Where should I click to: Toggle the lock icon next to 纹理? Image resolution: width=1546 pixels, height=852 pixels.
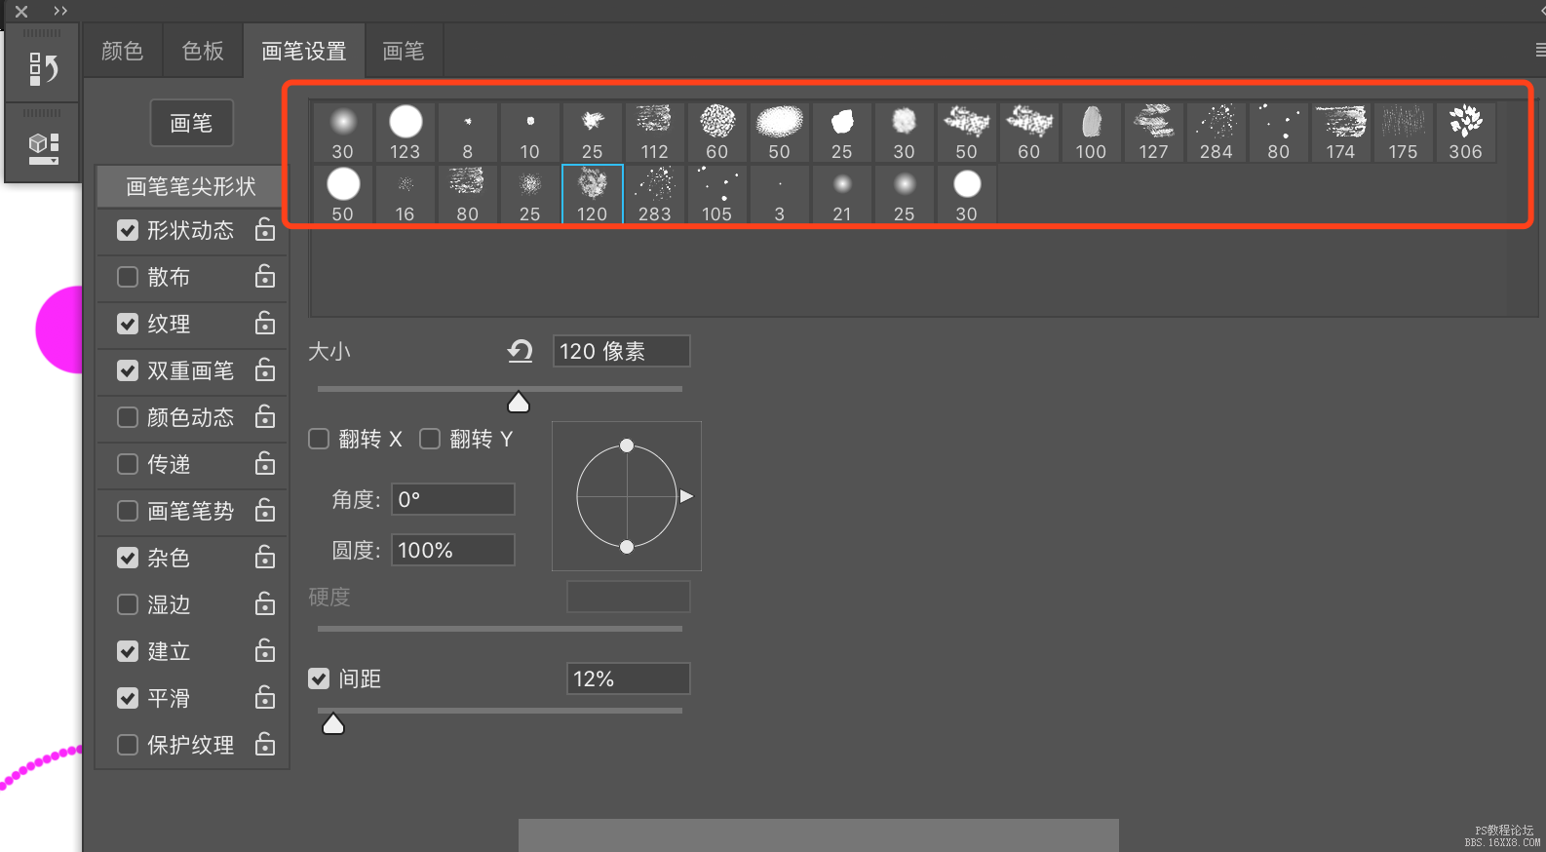pyautogui.click(x=265, y=324)
